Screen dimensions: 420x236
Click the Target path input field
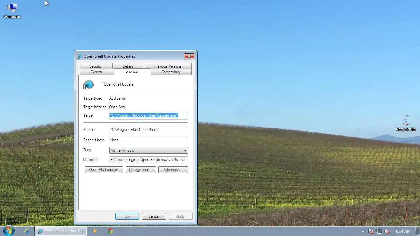[x=149, y=115]
